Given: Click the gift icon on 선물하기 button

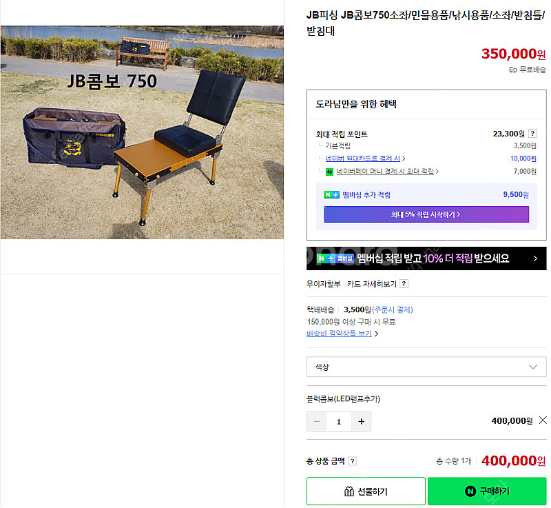Looking at the screenshot, I should 349,491.
